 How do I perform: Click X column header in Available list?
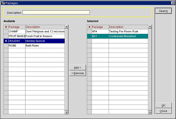click(x=6, y=27)
